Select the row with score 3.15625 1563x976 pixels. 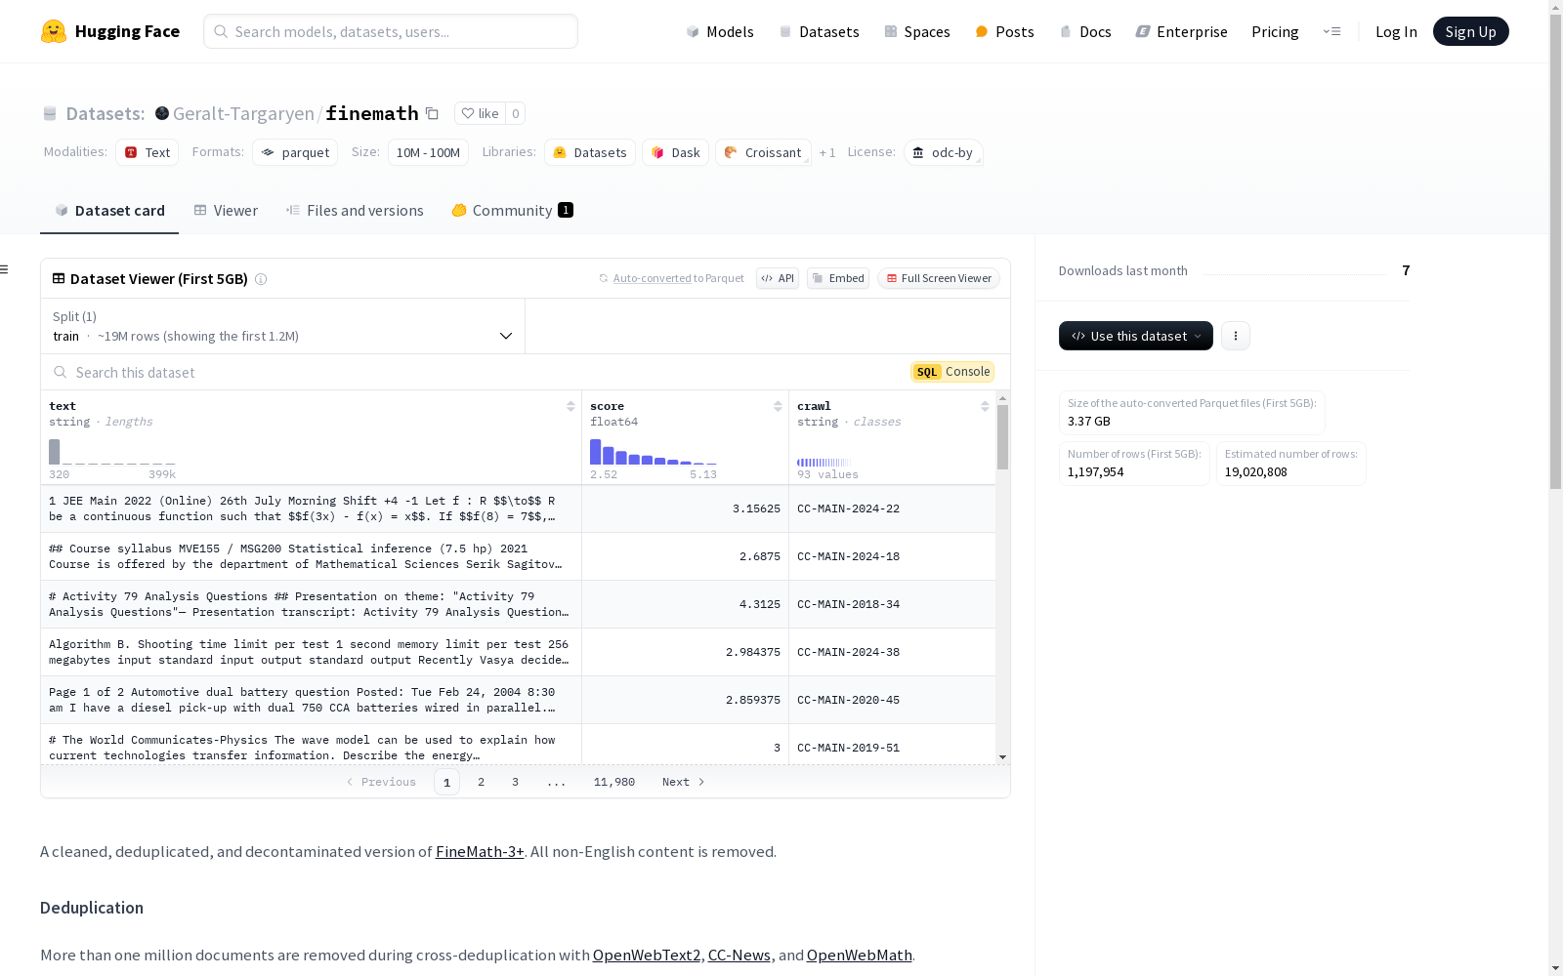coord(518,508)
